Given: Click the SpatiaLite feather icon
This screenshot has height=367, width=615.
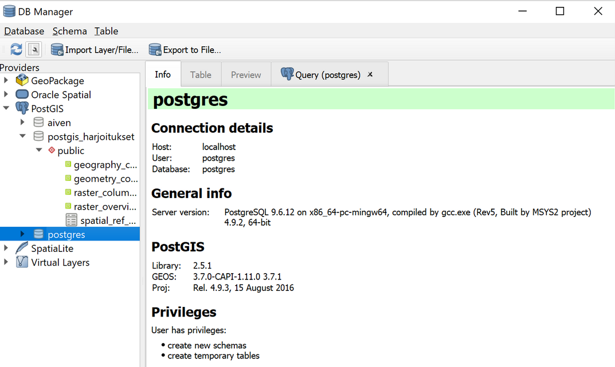Looking at the screenshot, I should (22, 248).
